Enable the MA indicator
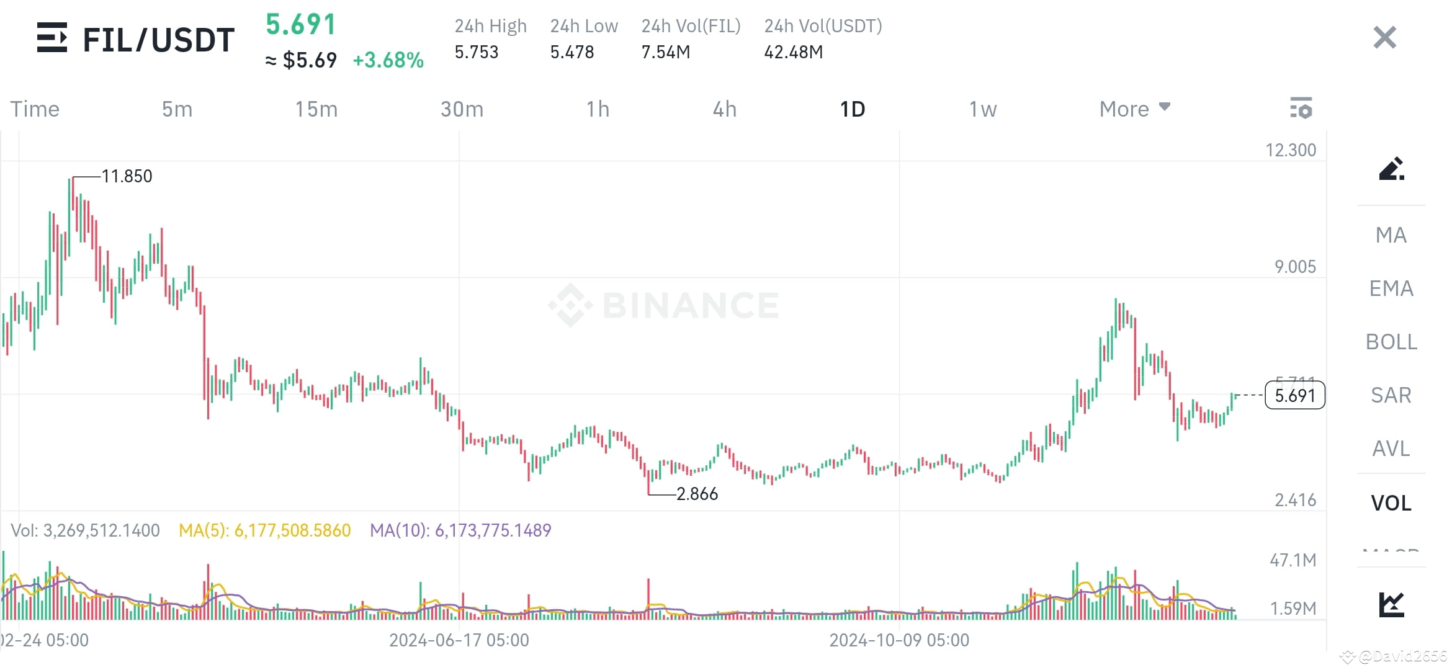 point(1391,235)
